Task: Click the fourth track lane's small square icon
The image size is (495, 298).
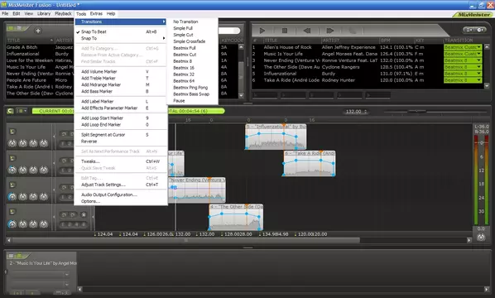Action: coord(12,212)
